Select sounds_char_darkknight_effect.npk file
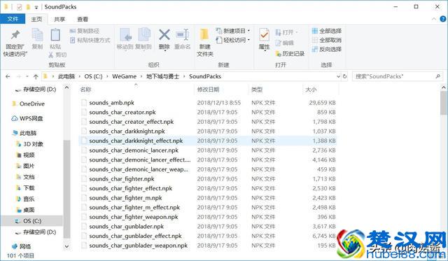448x261 pixels. [208, 141]
